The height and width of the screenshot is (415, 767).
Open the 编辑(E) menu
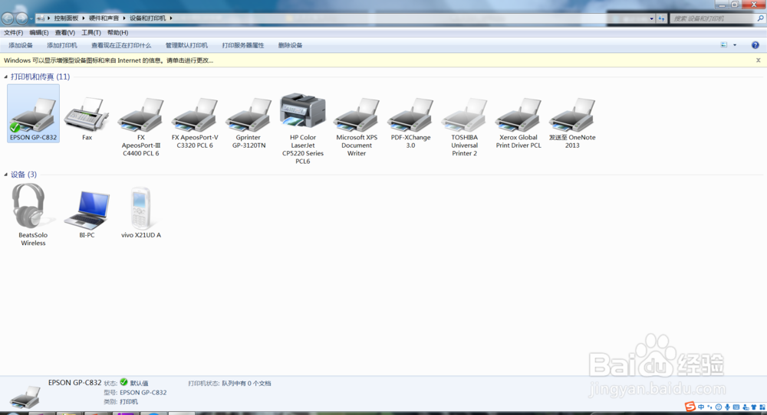(x=38, y=33)
